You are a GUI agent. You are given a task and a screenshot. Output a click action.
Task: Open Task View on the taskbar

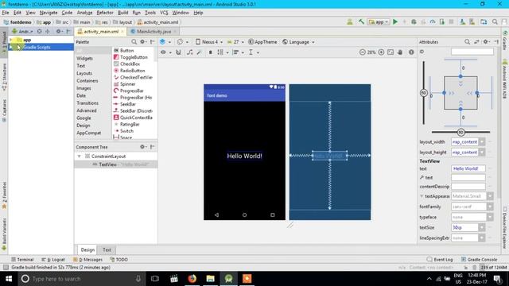click(155, 279)
